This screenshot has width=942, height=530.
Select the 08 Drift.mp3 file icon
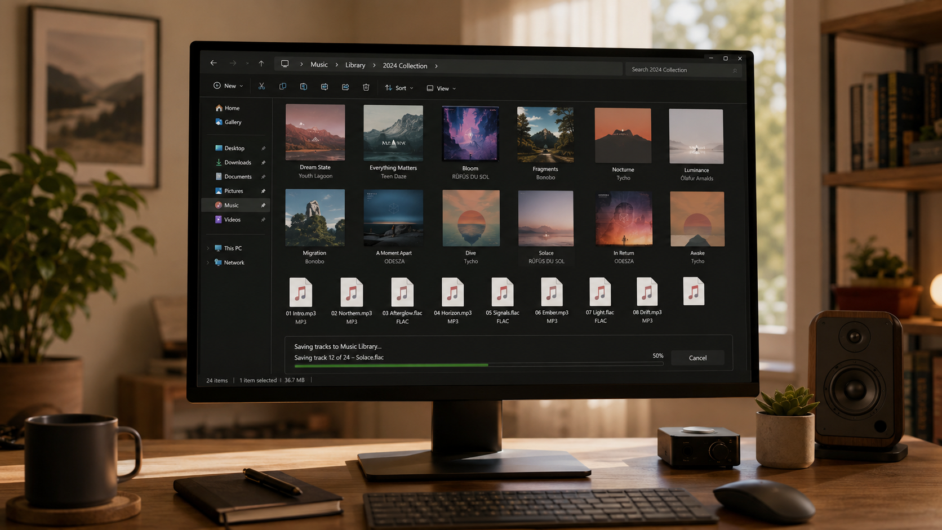pyautogui.click(x=647, y=292)
